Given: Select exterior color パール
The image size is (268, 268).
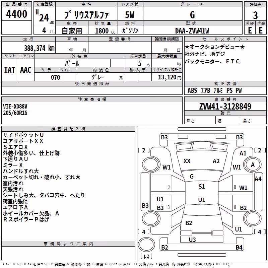Looking at the screenshot, I should 72,63.
